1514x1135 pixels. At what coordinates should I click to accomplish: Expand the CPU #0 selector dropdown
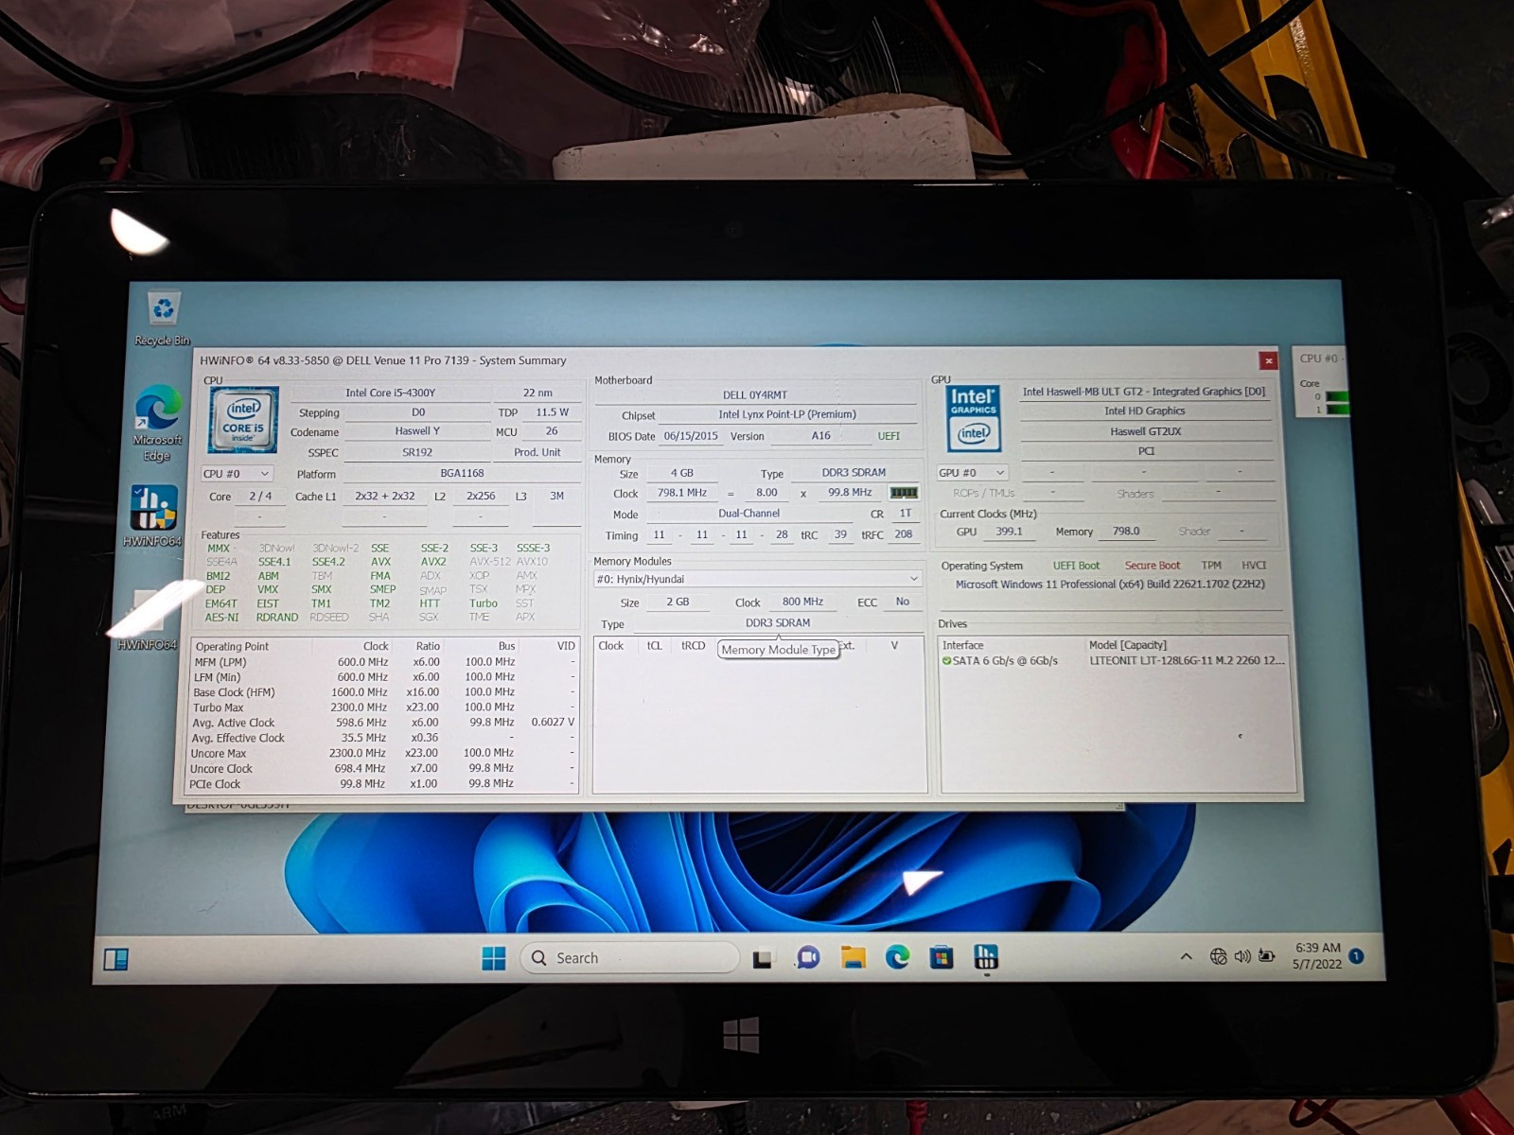pos(237,474)
